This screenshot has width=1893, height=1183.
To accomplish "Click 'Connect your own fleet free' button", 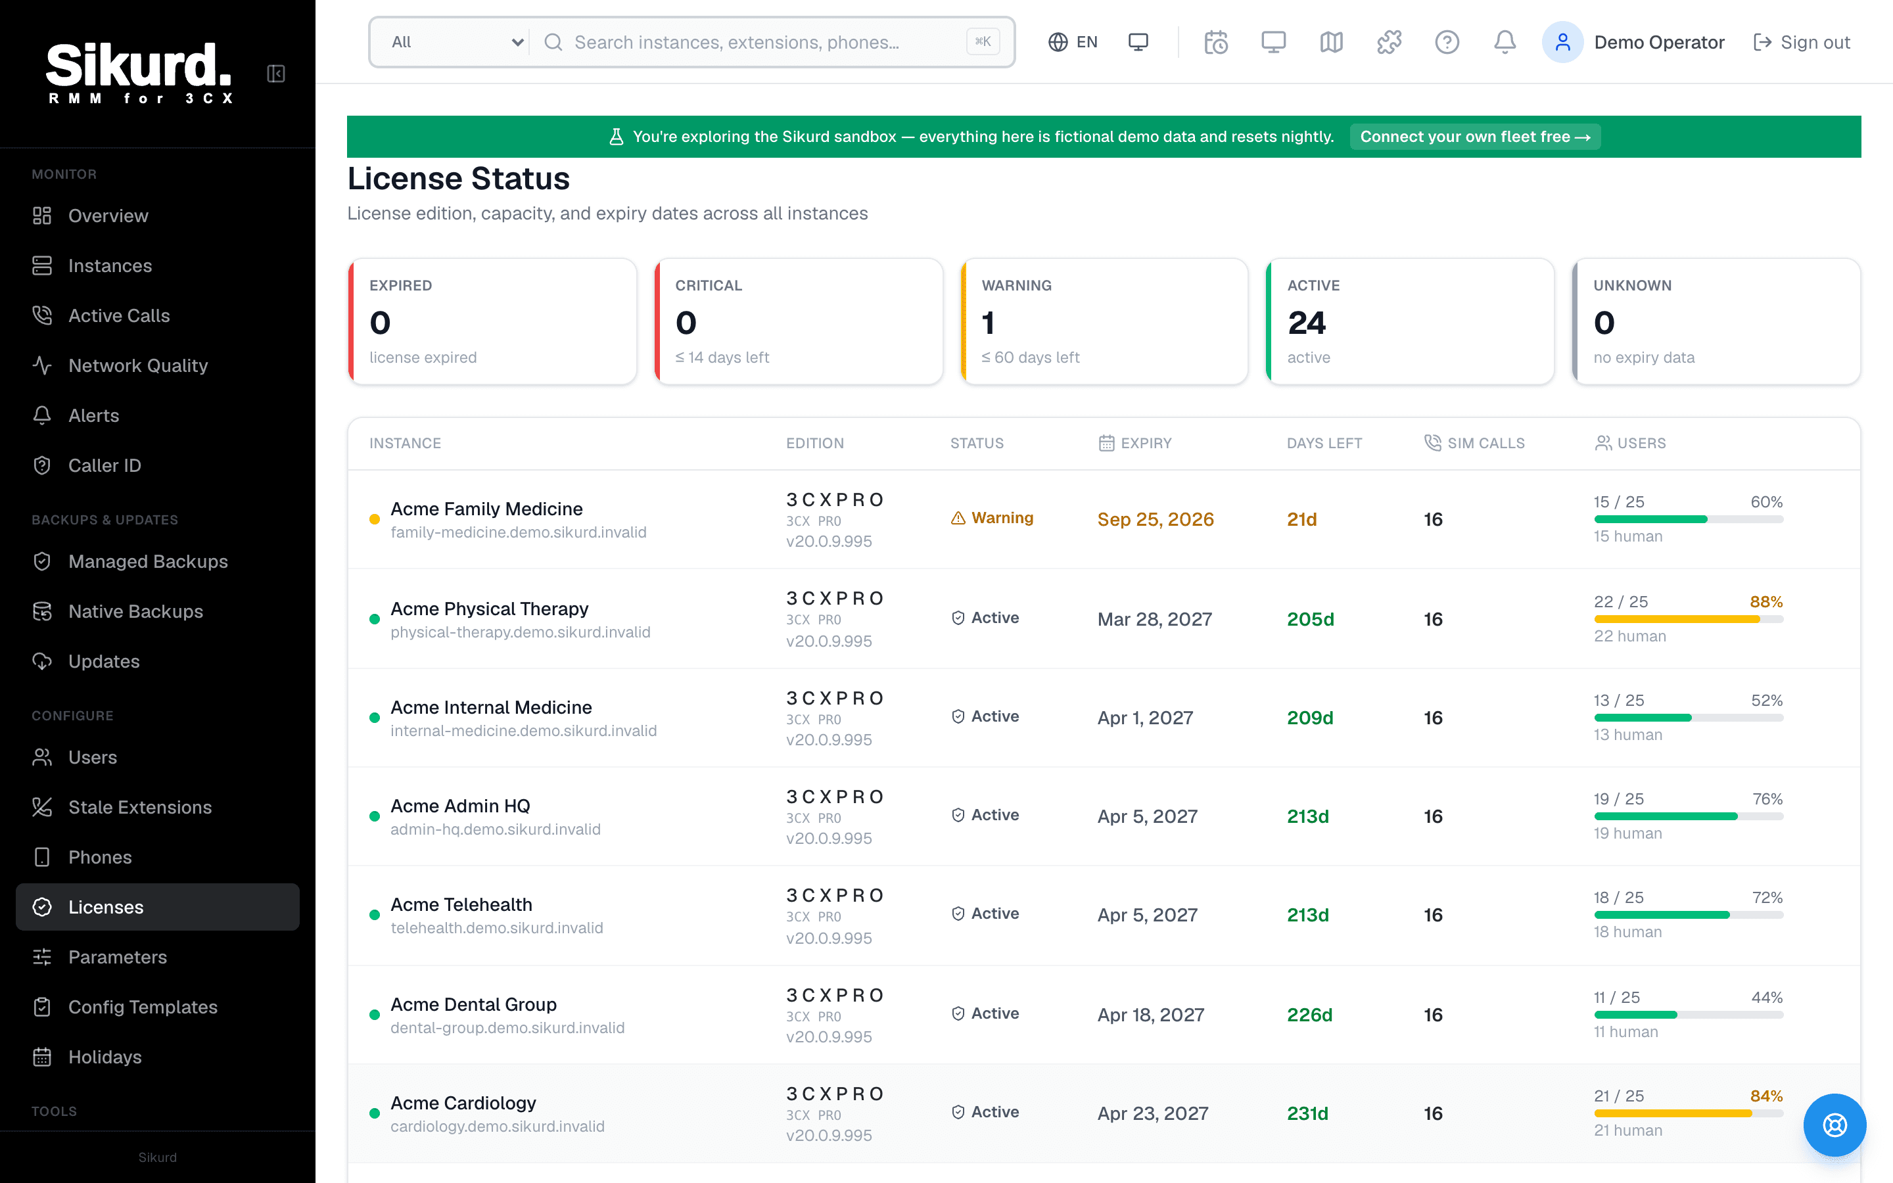I will [1474, 137].
